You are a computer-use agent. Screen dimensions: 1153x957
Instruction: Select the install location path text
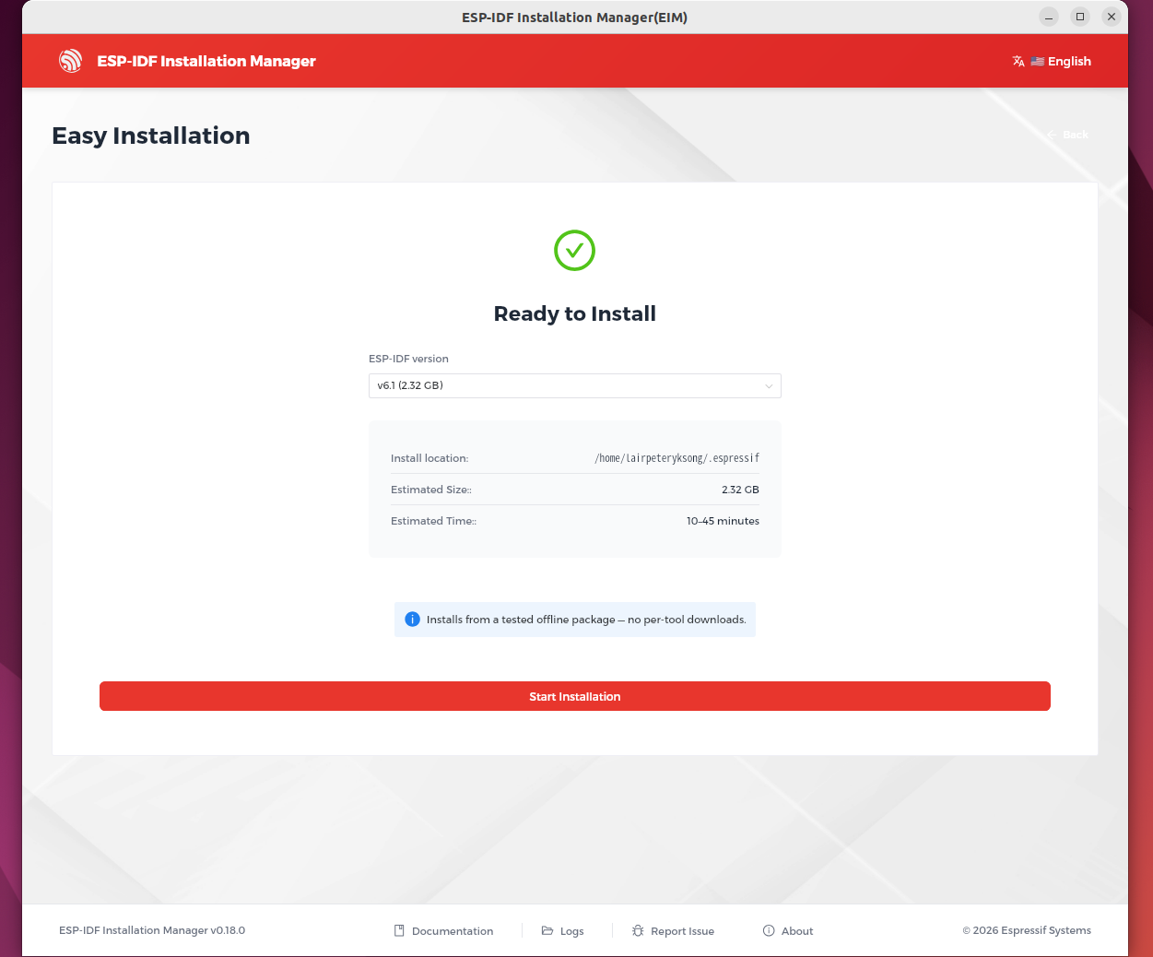click(x=677, y=458)
